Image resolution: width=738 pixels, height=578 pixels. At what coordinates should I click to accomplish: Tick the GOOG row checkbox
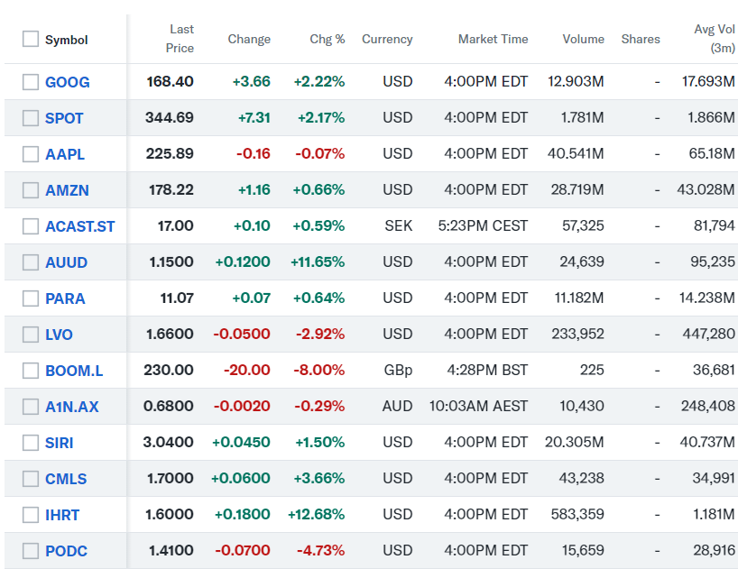coord(31,82)
